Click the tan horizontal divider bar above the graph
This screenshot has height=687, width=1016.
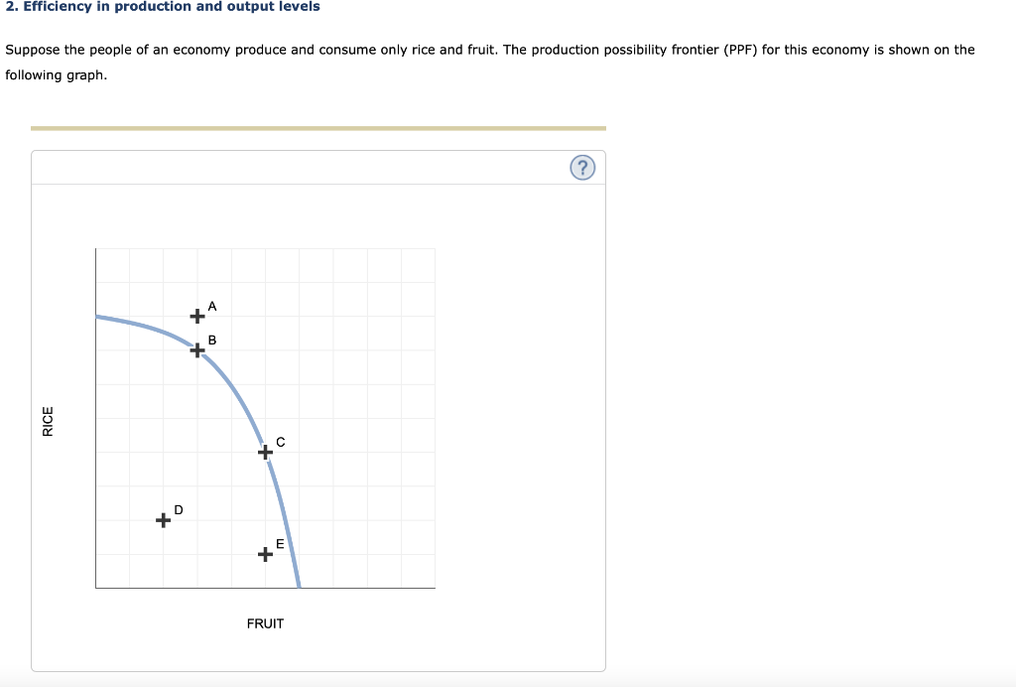coord(318,128)
